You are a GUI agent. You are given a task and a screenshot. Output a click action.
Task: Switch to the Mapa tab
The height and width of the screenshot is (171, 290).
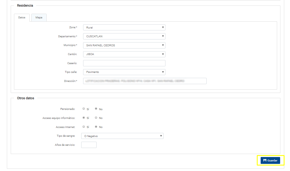click(39, 18)
